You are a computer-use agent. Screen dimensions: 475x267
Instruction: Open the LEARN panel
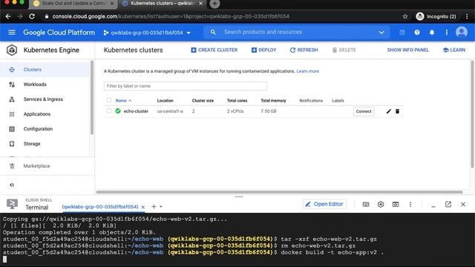pos(454,50)
